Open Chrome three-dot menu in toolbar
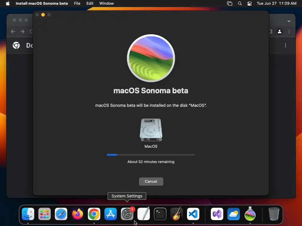The height and width of the screenshot is (226, 302). (x=289, y=31)
